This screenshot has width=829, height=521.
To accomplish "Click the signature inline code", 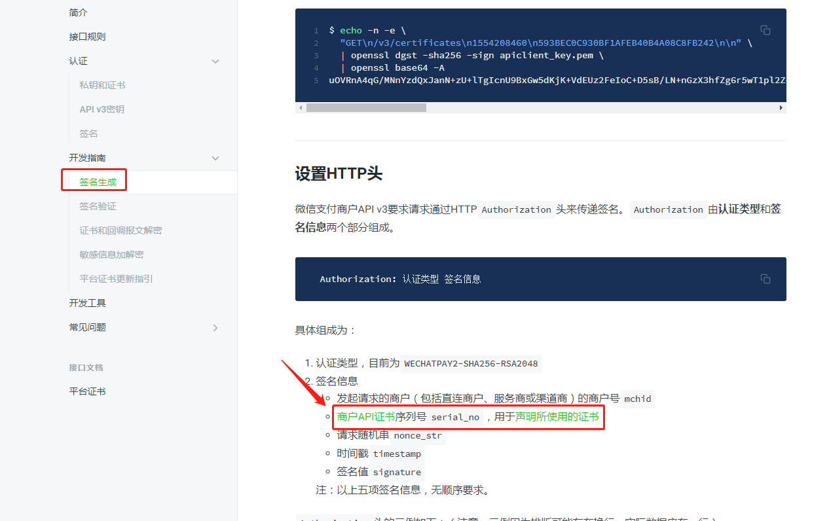I will click(397, 472).
